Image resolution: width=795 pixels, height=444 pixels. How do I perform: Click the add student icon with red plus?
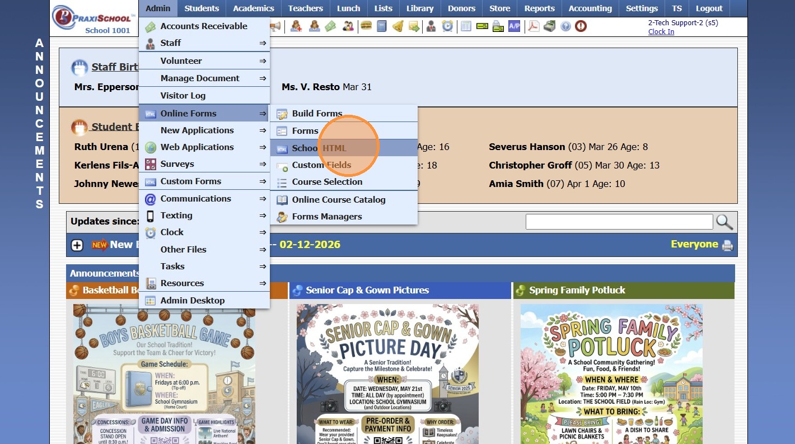coord(296,26)
